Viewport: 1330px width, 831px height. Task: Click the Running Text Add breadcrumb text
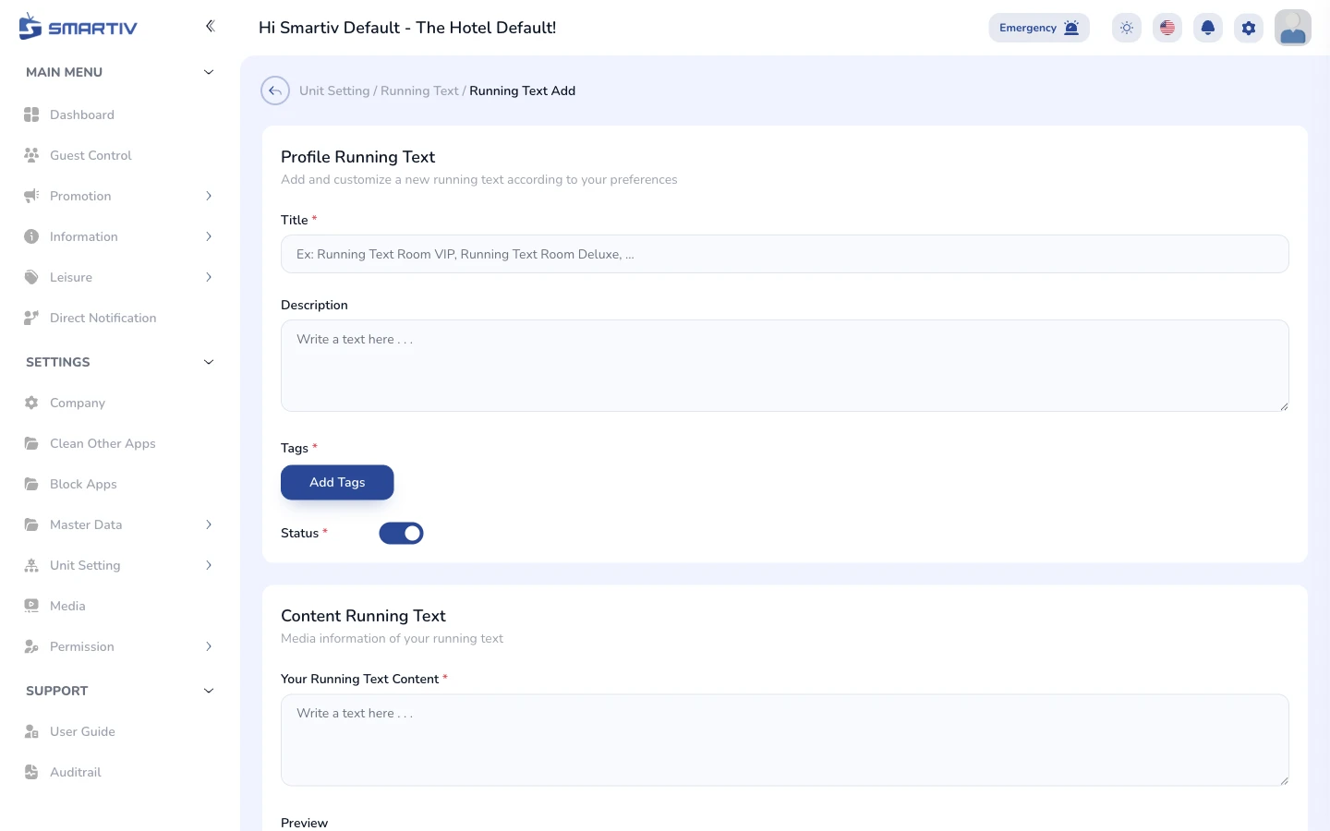click(x=523, y=90)
